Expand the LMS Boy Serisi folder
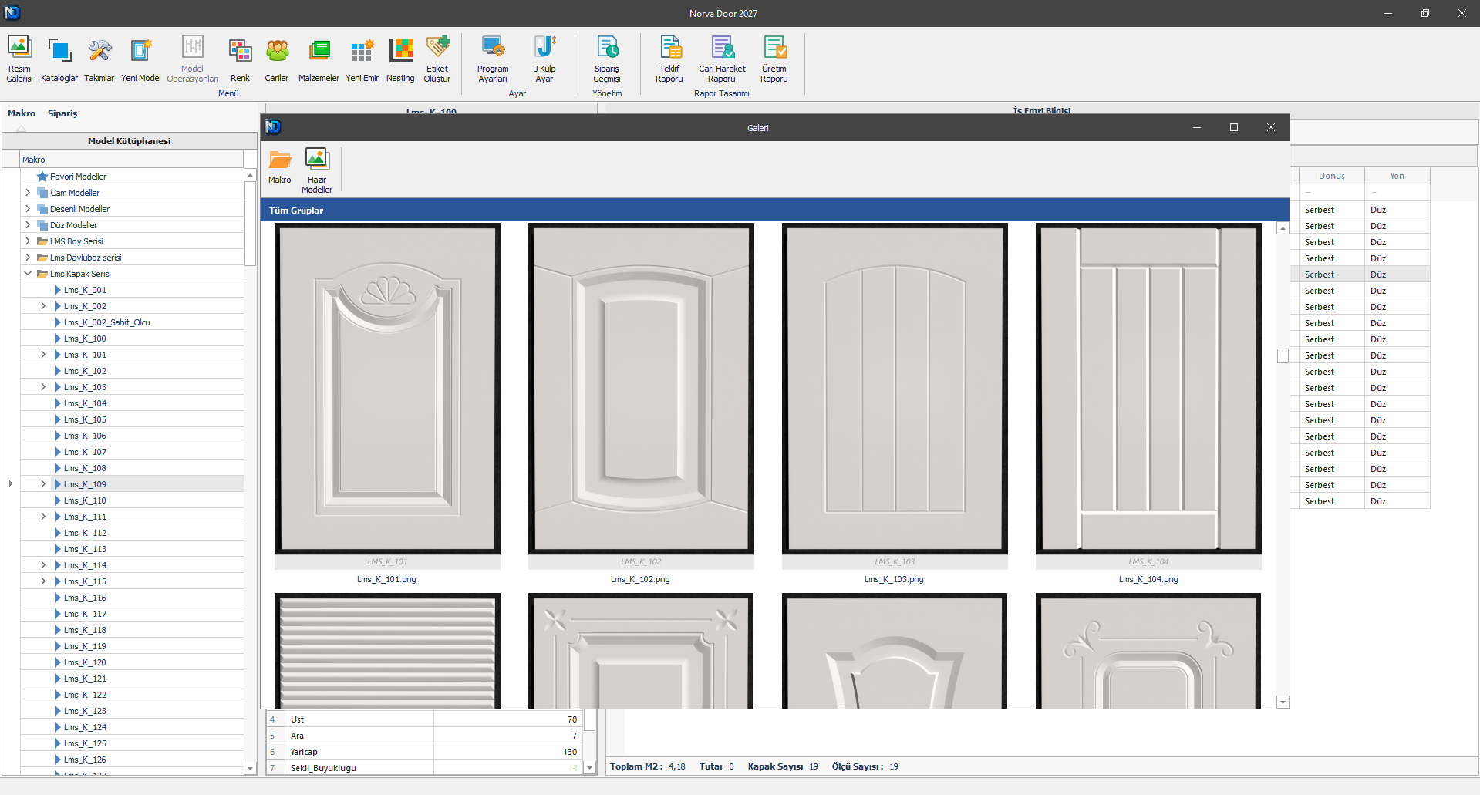 28,241
